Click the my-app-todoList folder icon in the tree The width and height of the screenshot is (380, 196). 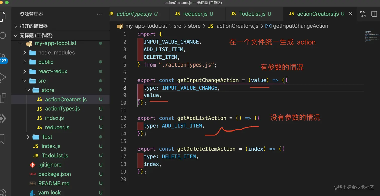[29, 44]
